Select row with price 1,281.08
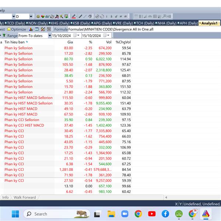This screenshot has width=221, height=221. 66,169
